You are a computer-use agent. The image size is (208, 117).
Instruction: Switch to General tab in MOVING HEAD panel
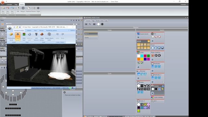(88, 21)
